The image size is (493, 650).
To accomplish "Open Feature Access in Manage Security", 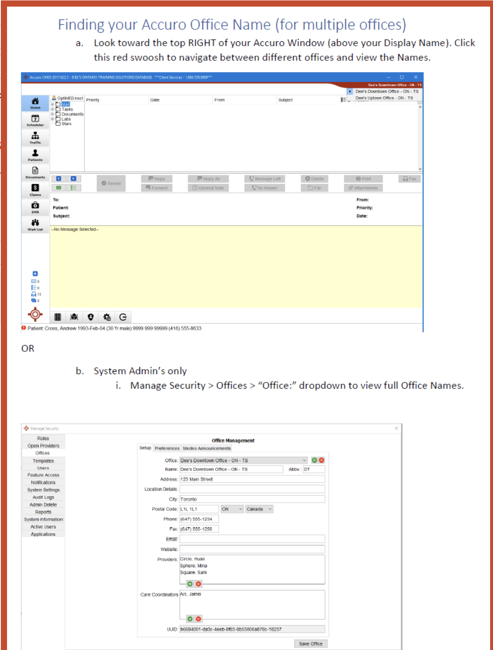I will point(43,475).
